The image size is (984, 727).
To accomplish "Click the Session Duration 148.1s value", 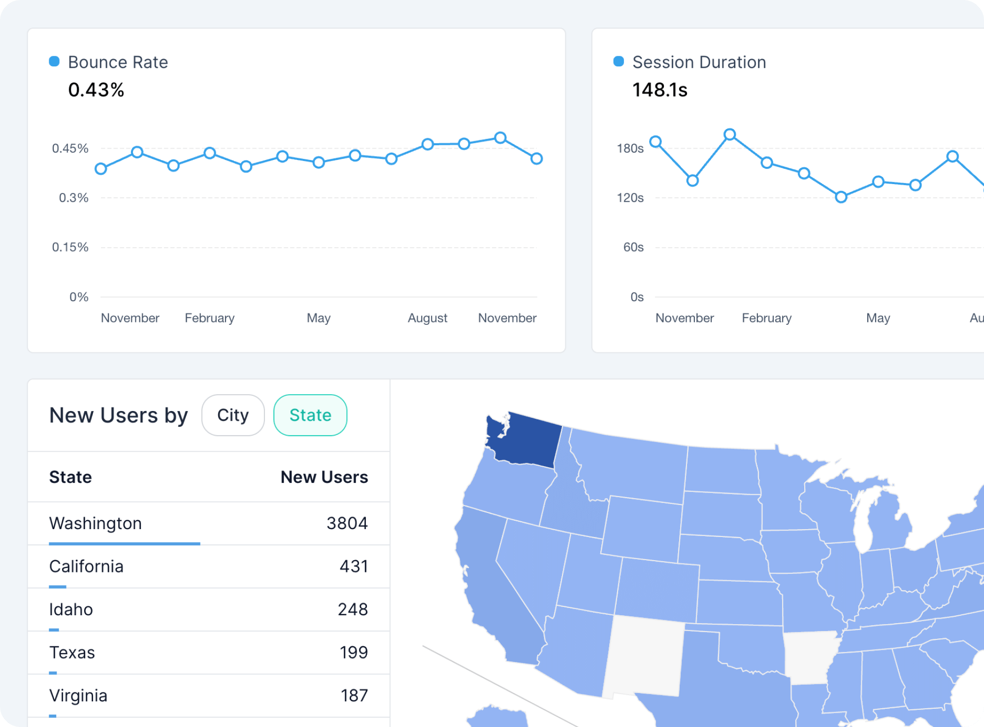I will [660, 90].
